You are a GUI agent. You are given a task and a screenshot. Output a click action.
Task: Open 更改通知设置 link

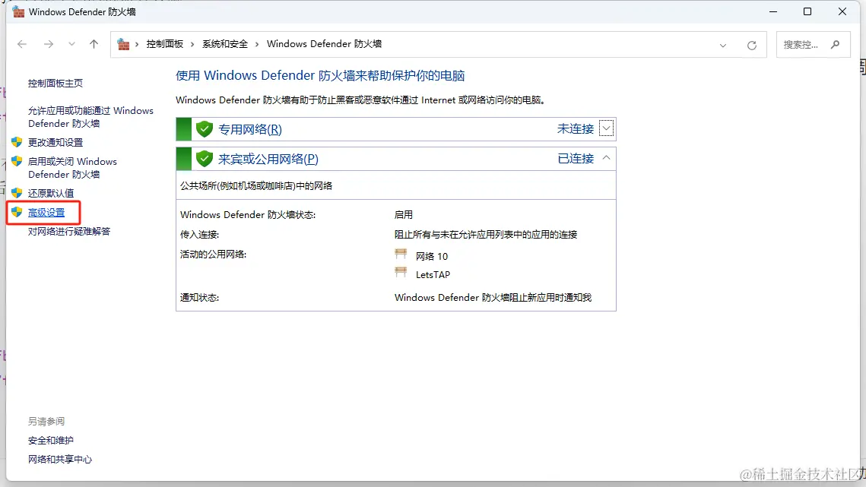point(56,143)
